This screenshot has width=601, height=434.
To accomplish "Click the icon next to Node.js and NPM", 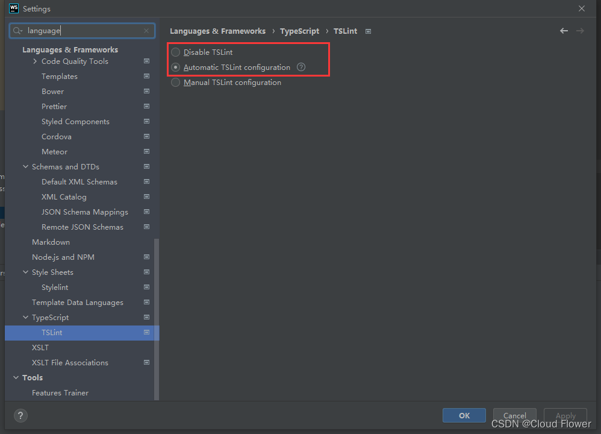I will (x=146, y=257).
